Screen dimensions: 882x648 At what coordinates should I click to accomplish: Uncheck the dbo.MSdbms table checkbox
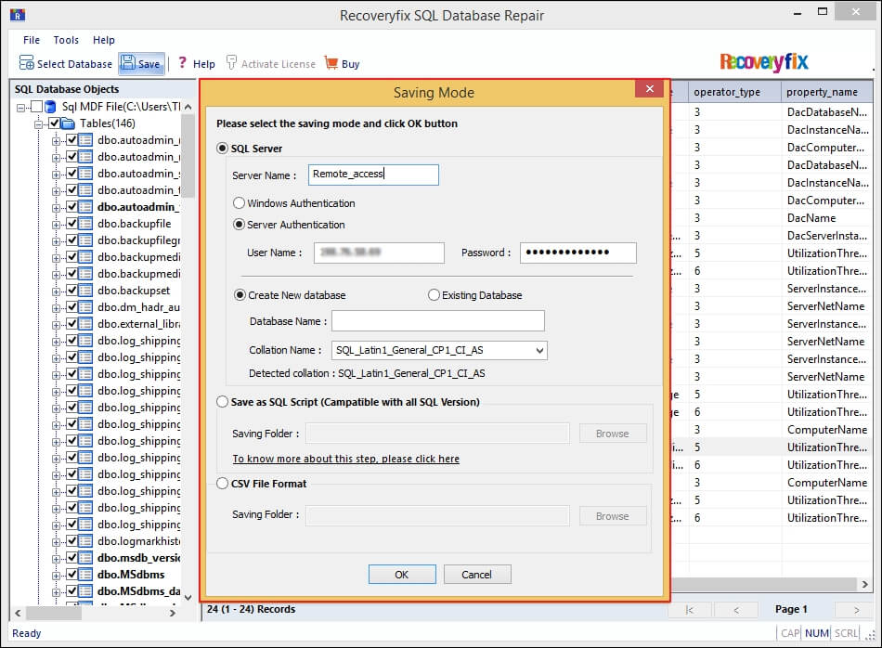click(72, 575)
